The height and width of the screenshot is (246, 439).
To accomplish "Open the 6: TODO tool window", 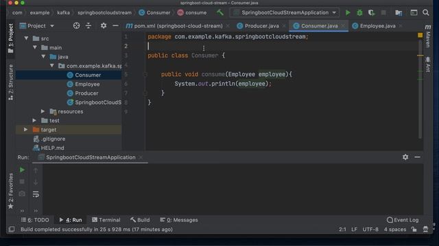I will click(35, 220).
